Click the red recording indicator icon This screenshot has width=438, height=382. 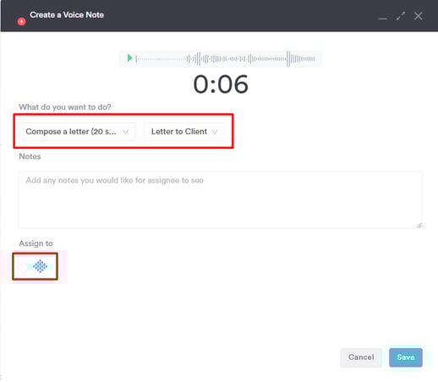21,21
